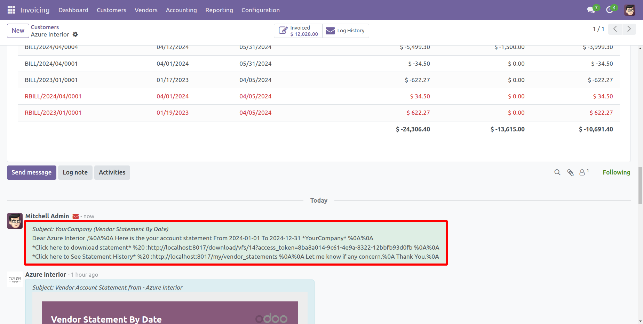Screen dimensions: 643x324
Task: Click the Customers breadcrumb link
Action: (45, 27)
